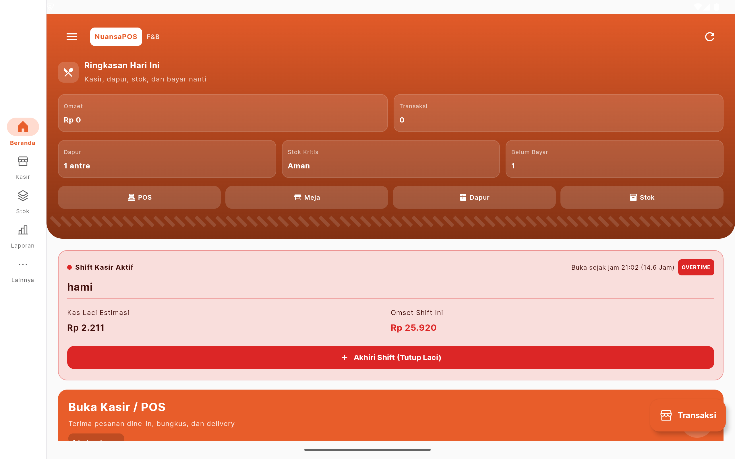View the Dapur queue card
Screen dimensions: 735x459
tap(167, 159)
